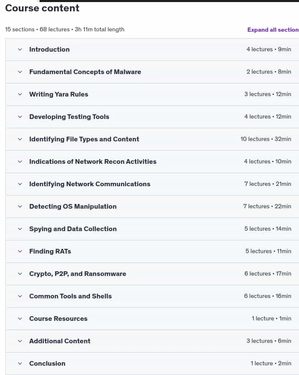Click chevron next to Indications of Network Recon Activities
Image resolution: width=299 pixels, height=375 pixels.
(x=20, y=162)
